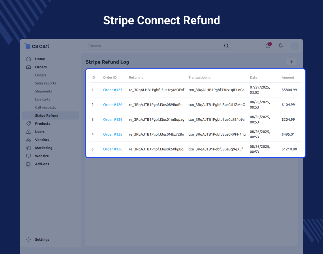Open Order #126 link in row 5

click(x=113, y=149)
